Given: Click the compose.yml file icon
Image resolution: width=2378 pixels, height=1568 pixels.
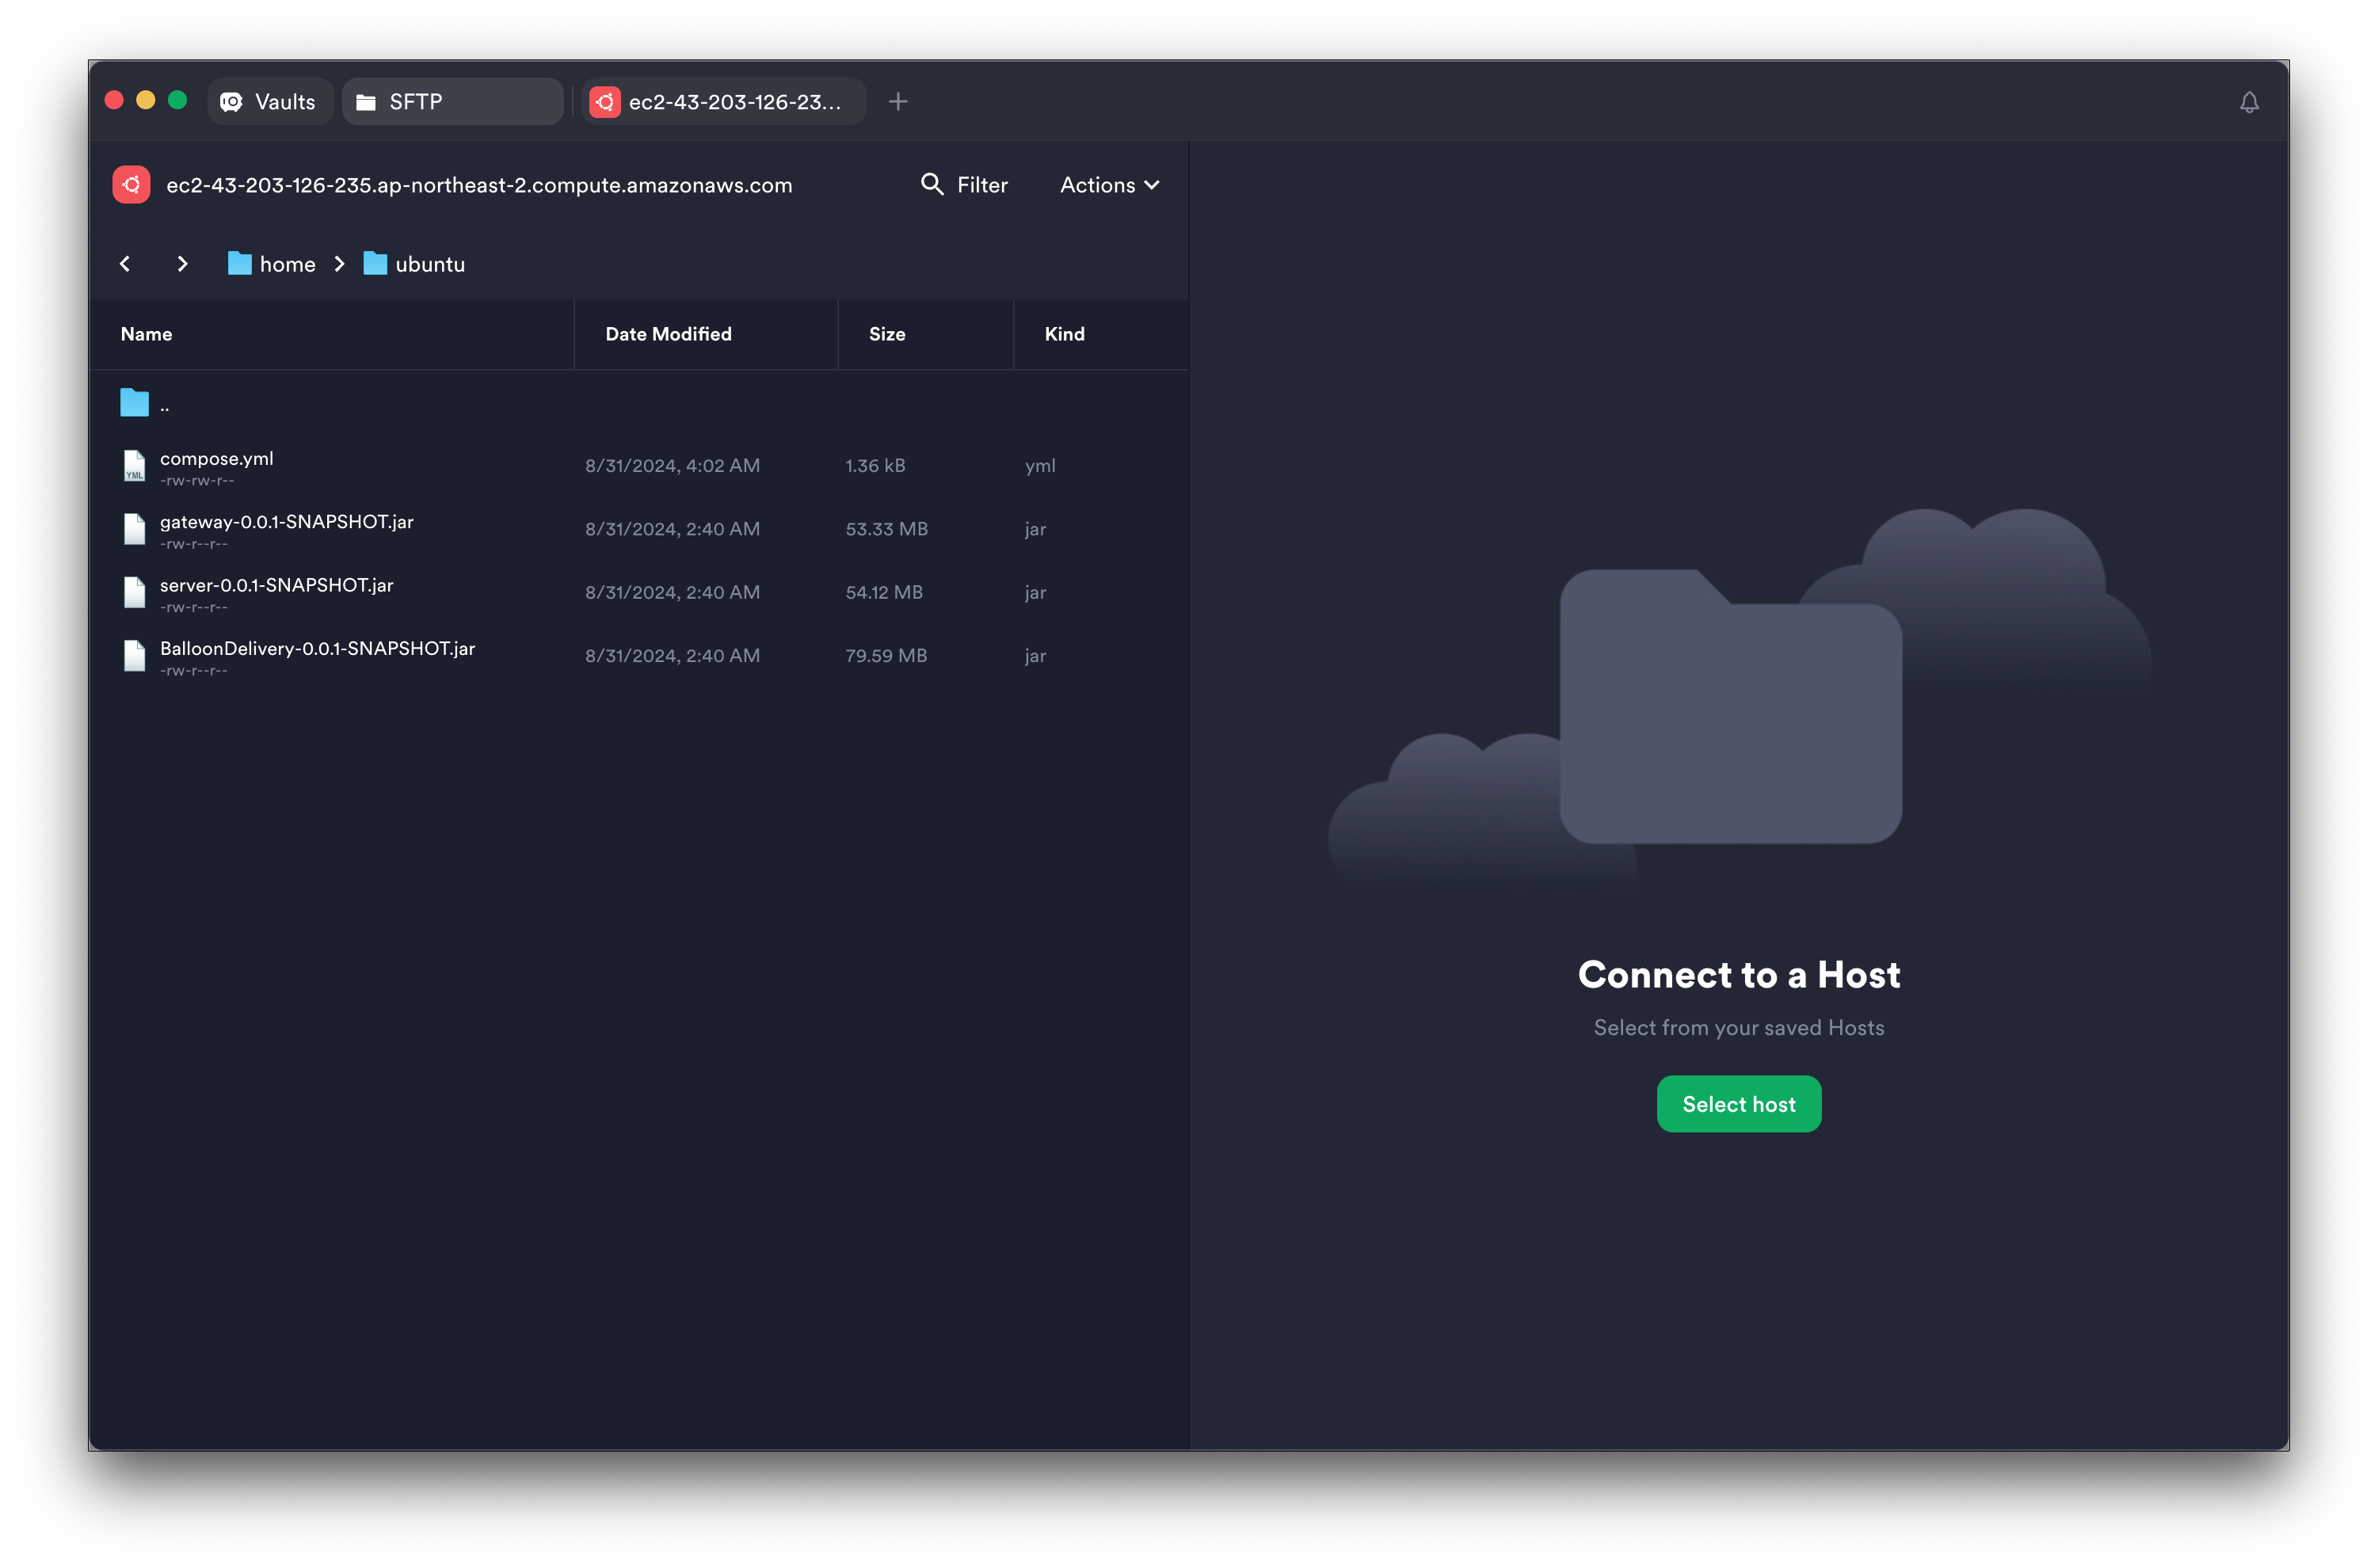Looking at the screenshot, I should coord(135,466).
